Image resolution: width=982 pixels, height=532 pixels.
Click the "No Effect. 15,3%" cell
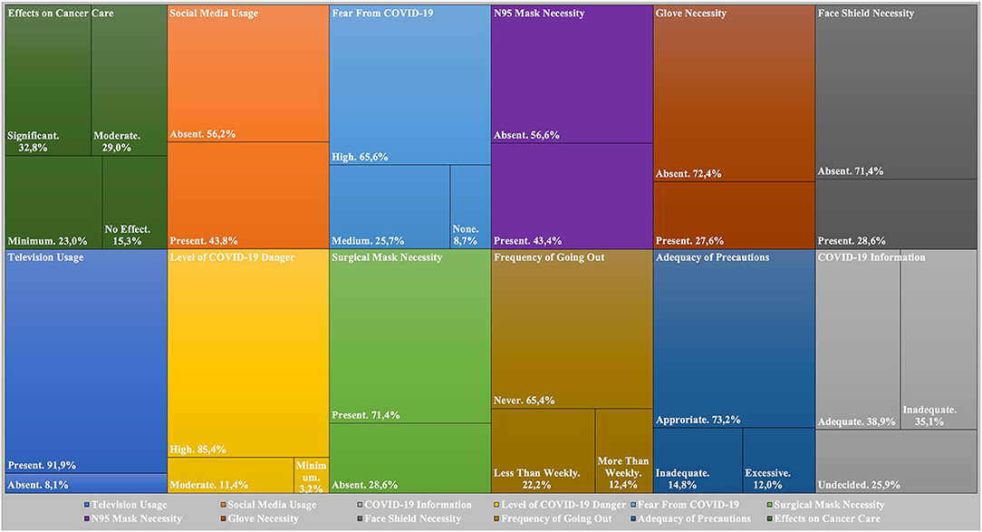pos(135,202)
